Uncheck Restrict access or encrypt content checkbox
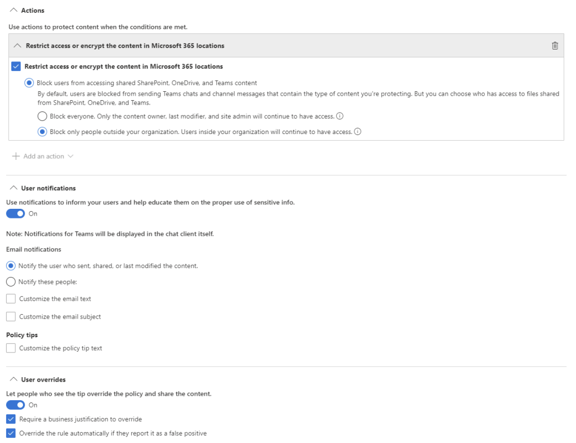Image resolution: width=576 pixels, height=443 pixels. tap(16, 66)
